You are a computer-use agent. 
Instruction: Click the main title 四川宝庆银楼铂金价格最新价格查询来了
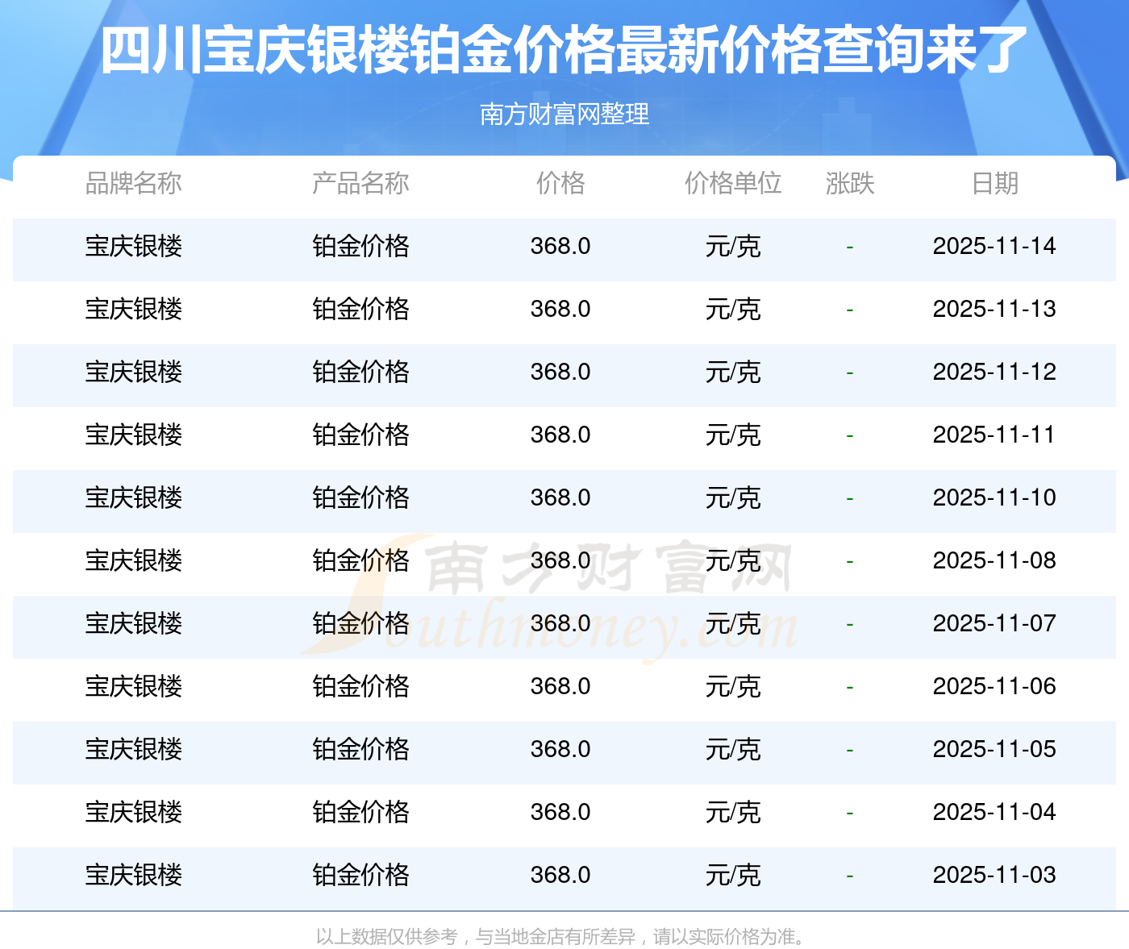tap(564, 51)
